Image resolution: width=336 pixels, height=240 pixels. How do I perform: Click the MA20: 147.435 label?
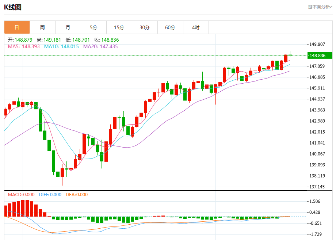(x=100, y=46)
